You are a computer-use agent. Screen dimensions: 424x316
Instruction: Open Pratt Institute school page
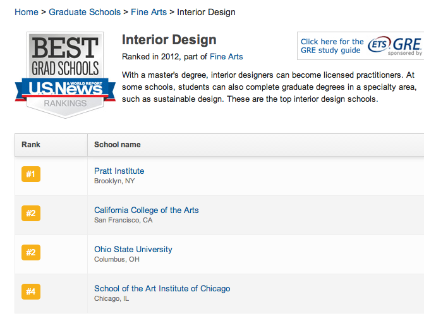click(x=119, y=171)
